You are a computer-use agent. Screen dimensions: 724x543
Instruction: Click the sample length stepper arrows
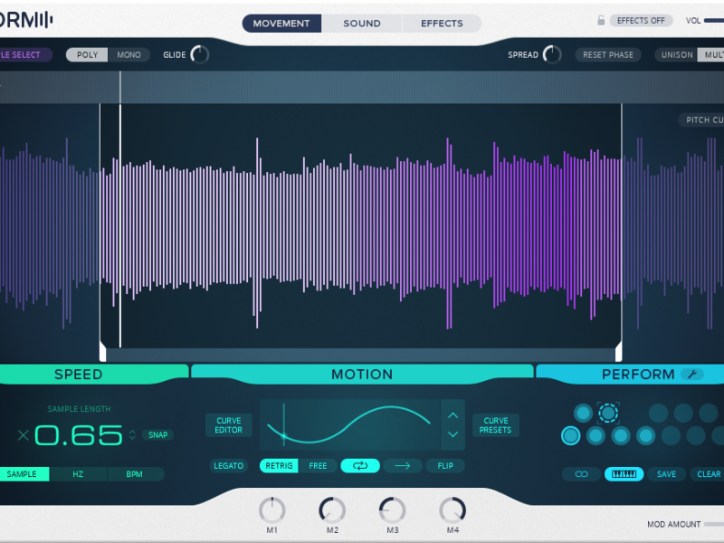click(133, 435)
